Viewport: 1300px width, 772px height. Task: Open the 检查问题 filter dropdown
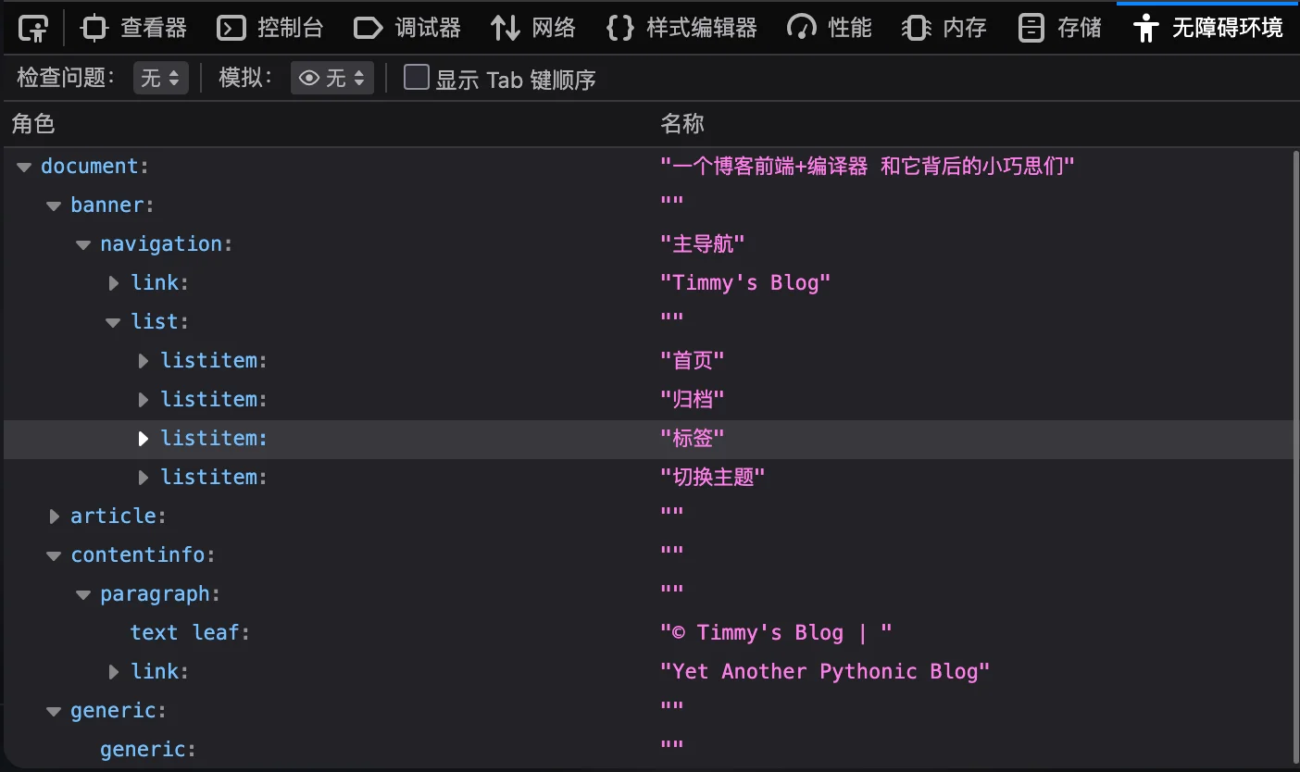point(160,79)
